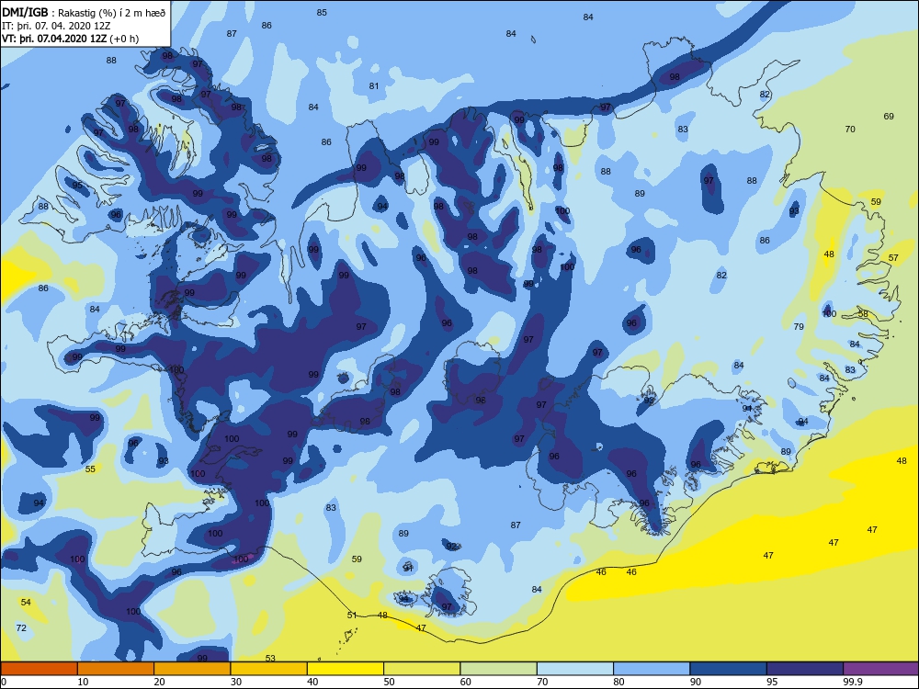Click the map humidity value '69'
Screen dimensions: 919x689
889,116
